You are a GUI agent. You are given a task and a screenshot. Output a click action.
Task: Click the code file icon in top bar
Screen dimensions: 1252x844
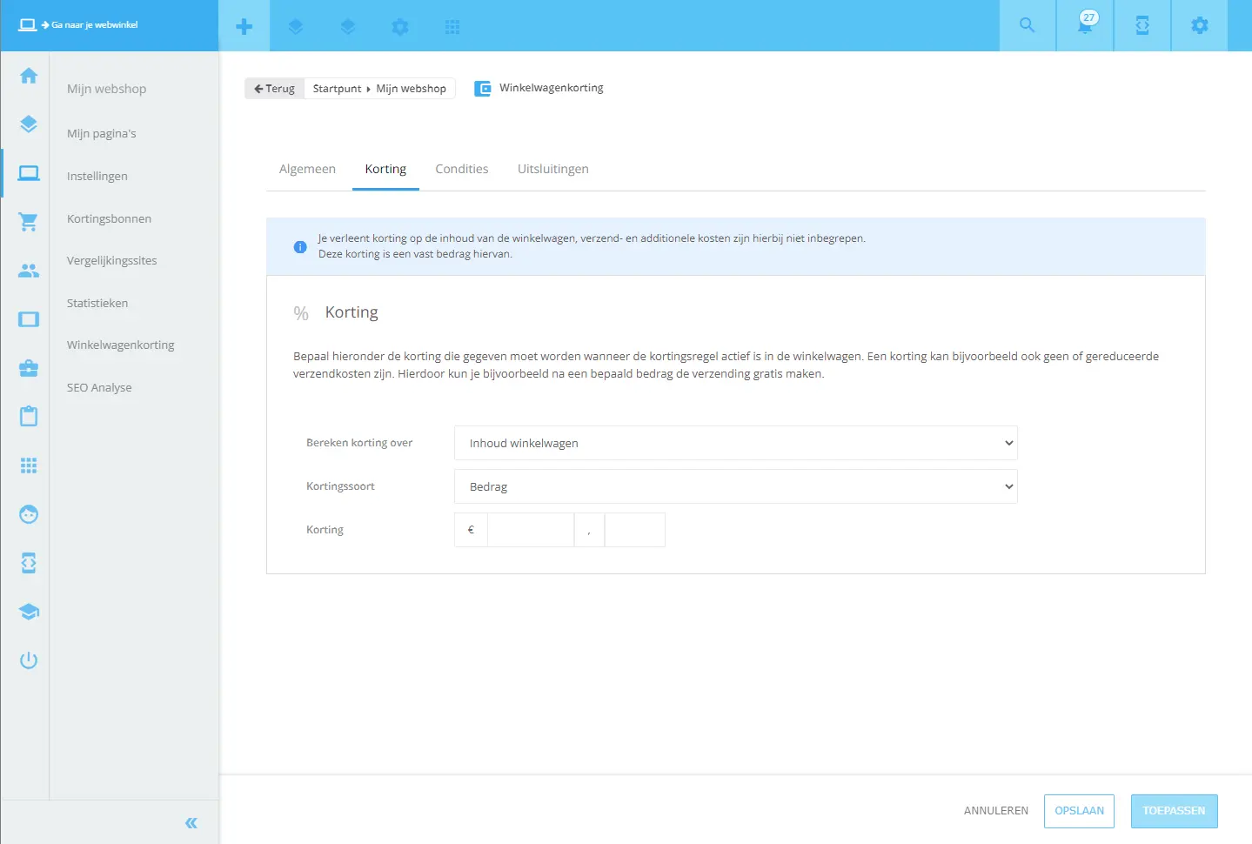1142,25
